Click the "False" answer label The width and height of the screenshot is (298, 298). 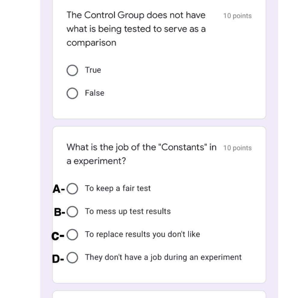pos(94,93)
